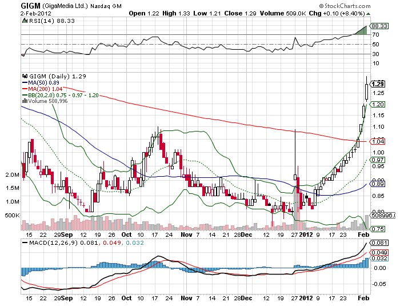The image size is (408, 306).
Task: Click the 0.049 signal value tag
Action: click(x=379, y=253)
